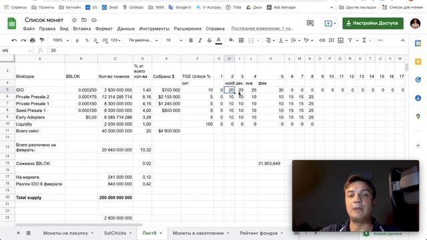Open the comment history

(310, 23)
